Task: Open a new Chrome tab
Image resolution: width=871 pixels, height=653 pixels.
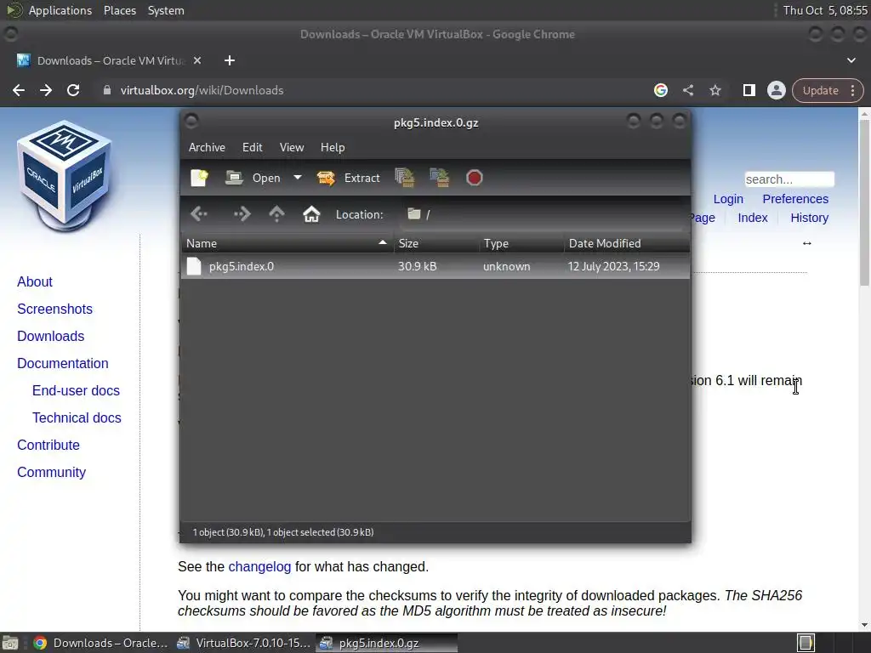Action: coord(230,60)
